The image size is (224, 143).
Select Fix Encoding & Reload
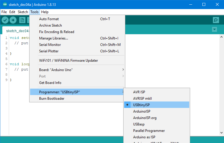point(77,32)
